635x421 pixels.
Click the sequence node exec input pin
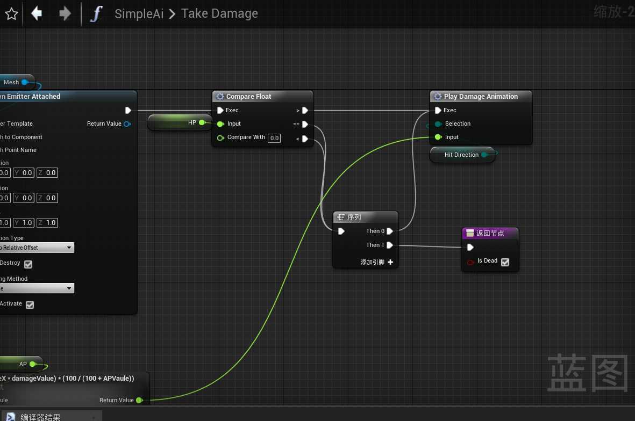point(341,231)
